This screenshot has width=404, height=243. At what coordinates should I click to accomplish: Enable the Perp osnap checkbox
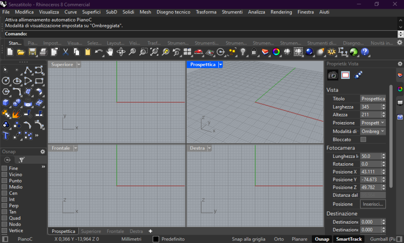(x=4, y=206)
